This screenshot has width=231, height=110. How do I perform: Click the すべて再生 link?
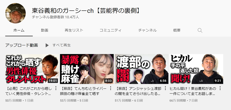pyautogui.click(x=62, y=45)
